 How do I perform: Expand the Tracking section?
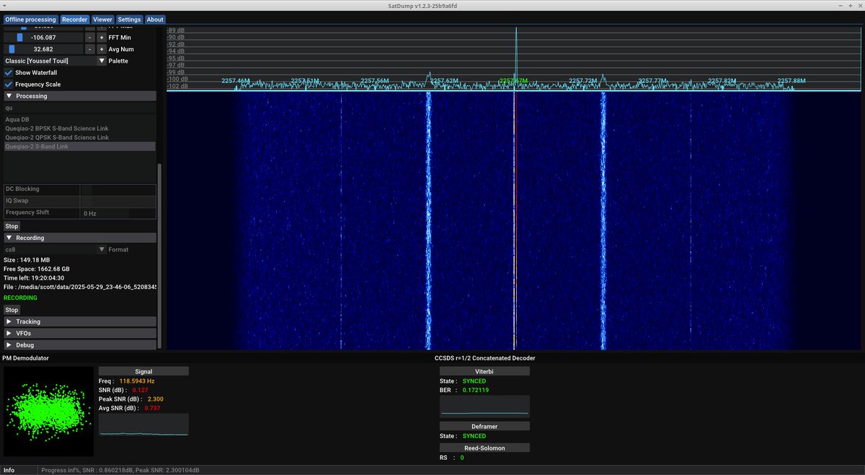80,321
